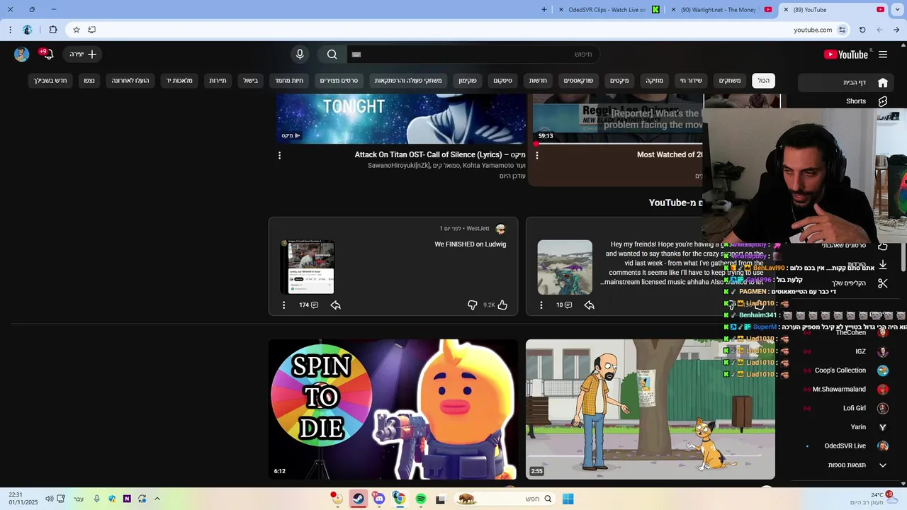Open options for Attack On Titan OST mix
The width and height of the screenshot is (907, 510).
tap(279, 155)
